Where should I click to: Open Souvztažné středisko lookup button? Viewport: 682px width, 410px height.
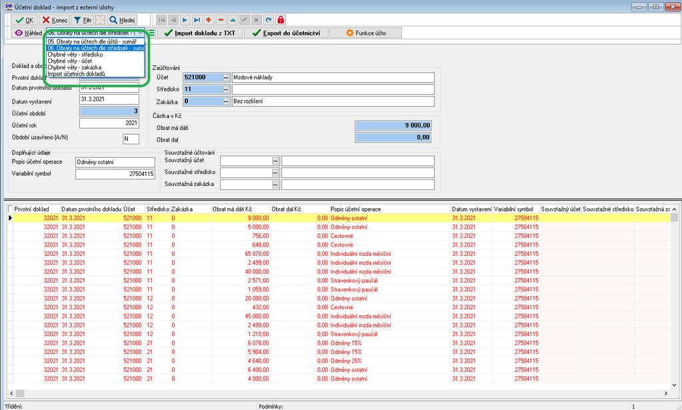(275, 173)
